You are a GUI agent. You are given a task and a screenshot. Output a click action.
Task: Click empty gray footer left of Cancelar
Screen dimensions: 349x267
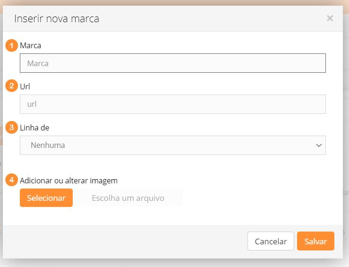123,241
